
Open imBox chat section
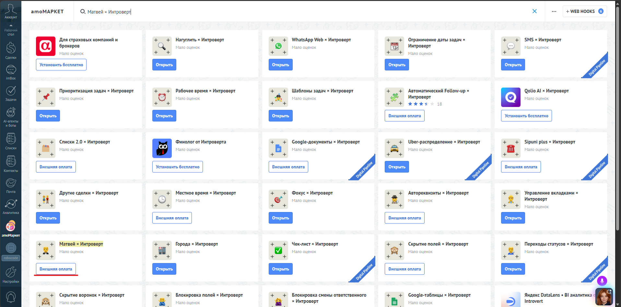(11, 72)
